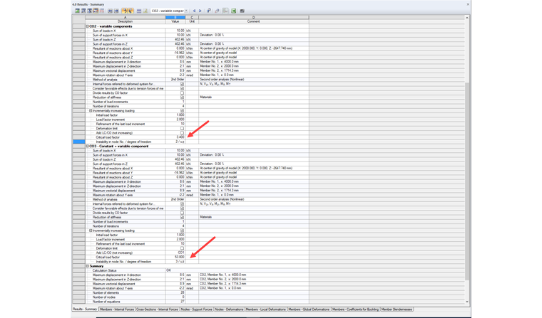
Task: Toggle CO2 'Reduction of stiffness' checkbox
Action: coord(182,97)
